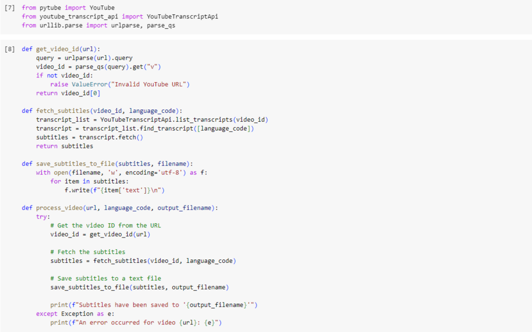532x332 pixels.
Task: Click the 'return video_id[0]' line
Action: pyautogui.click(x=68, y=93)
